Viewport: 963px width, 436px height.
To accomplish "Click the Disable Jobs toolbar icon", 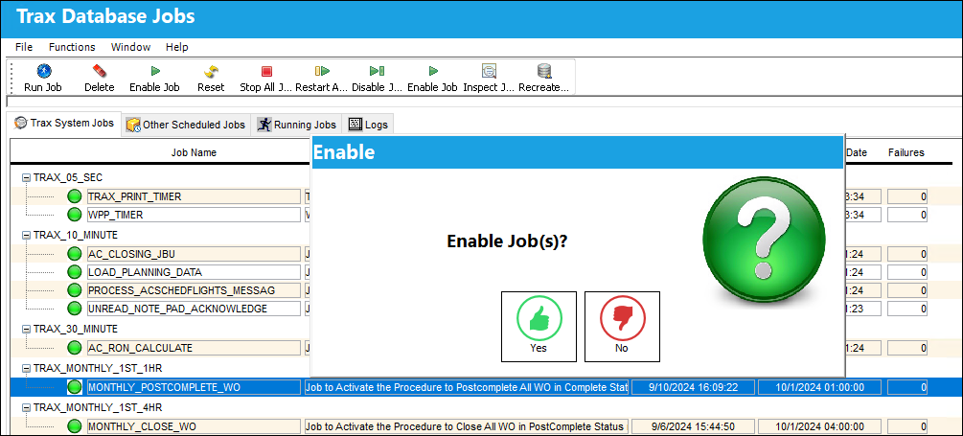I will pyautogui.click(x=378, y=71).
